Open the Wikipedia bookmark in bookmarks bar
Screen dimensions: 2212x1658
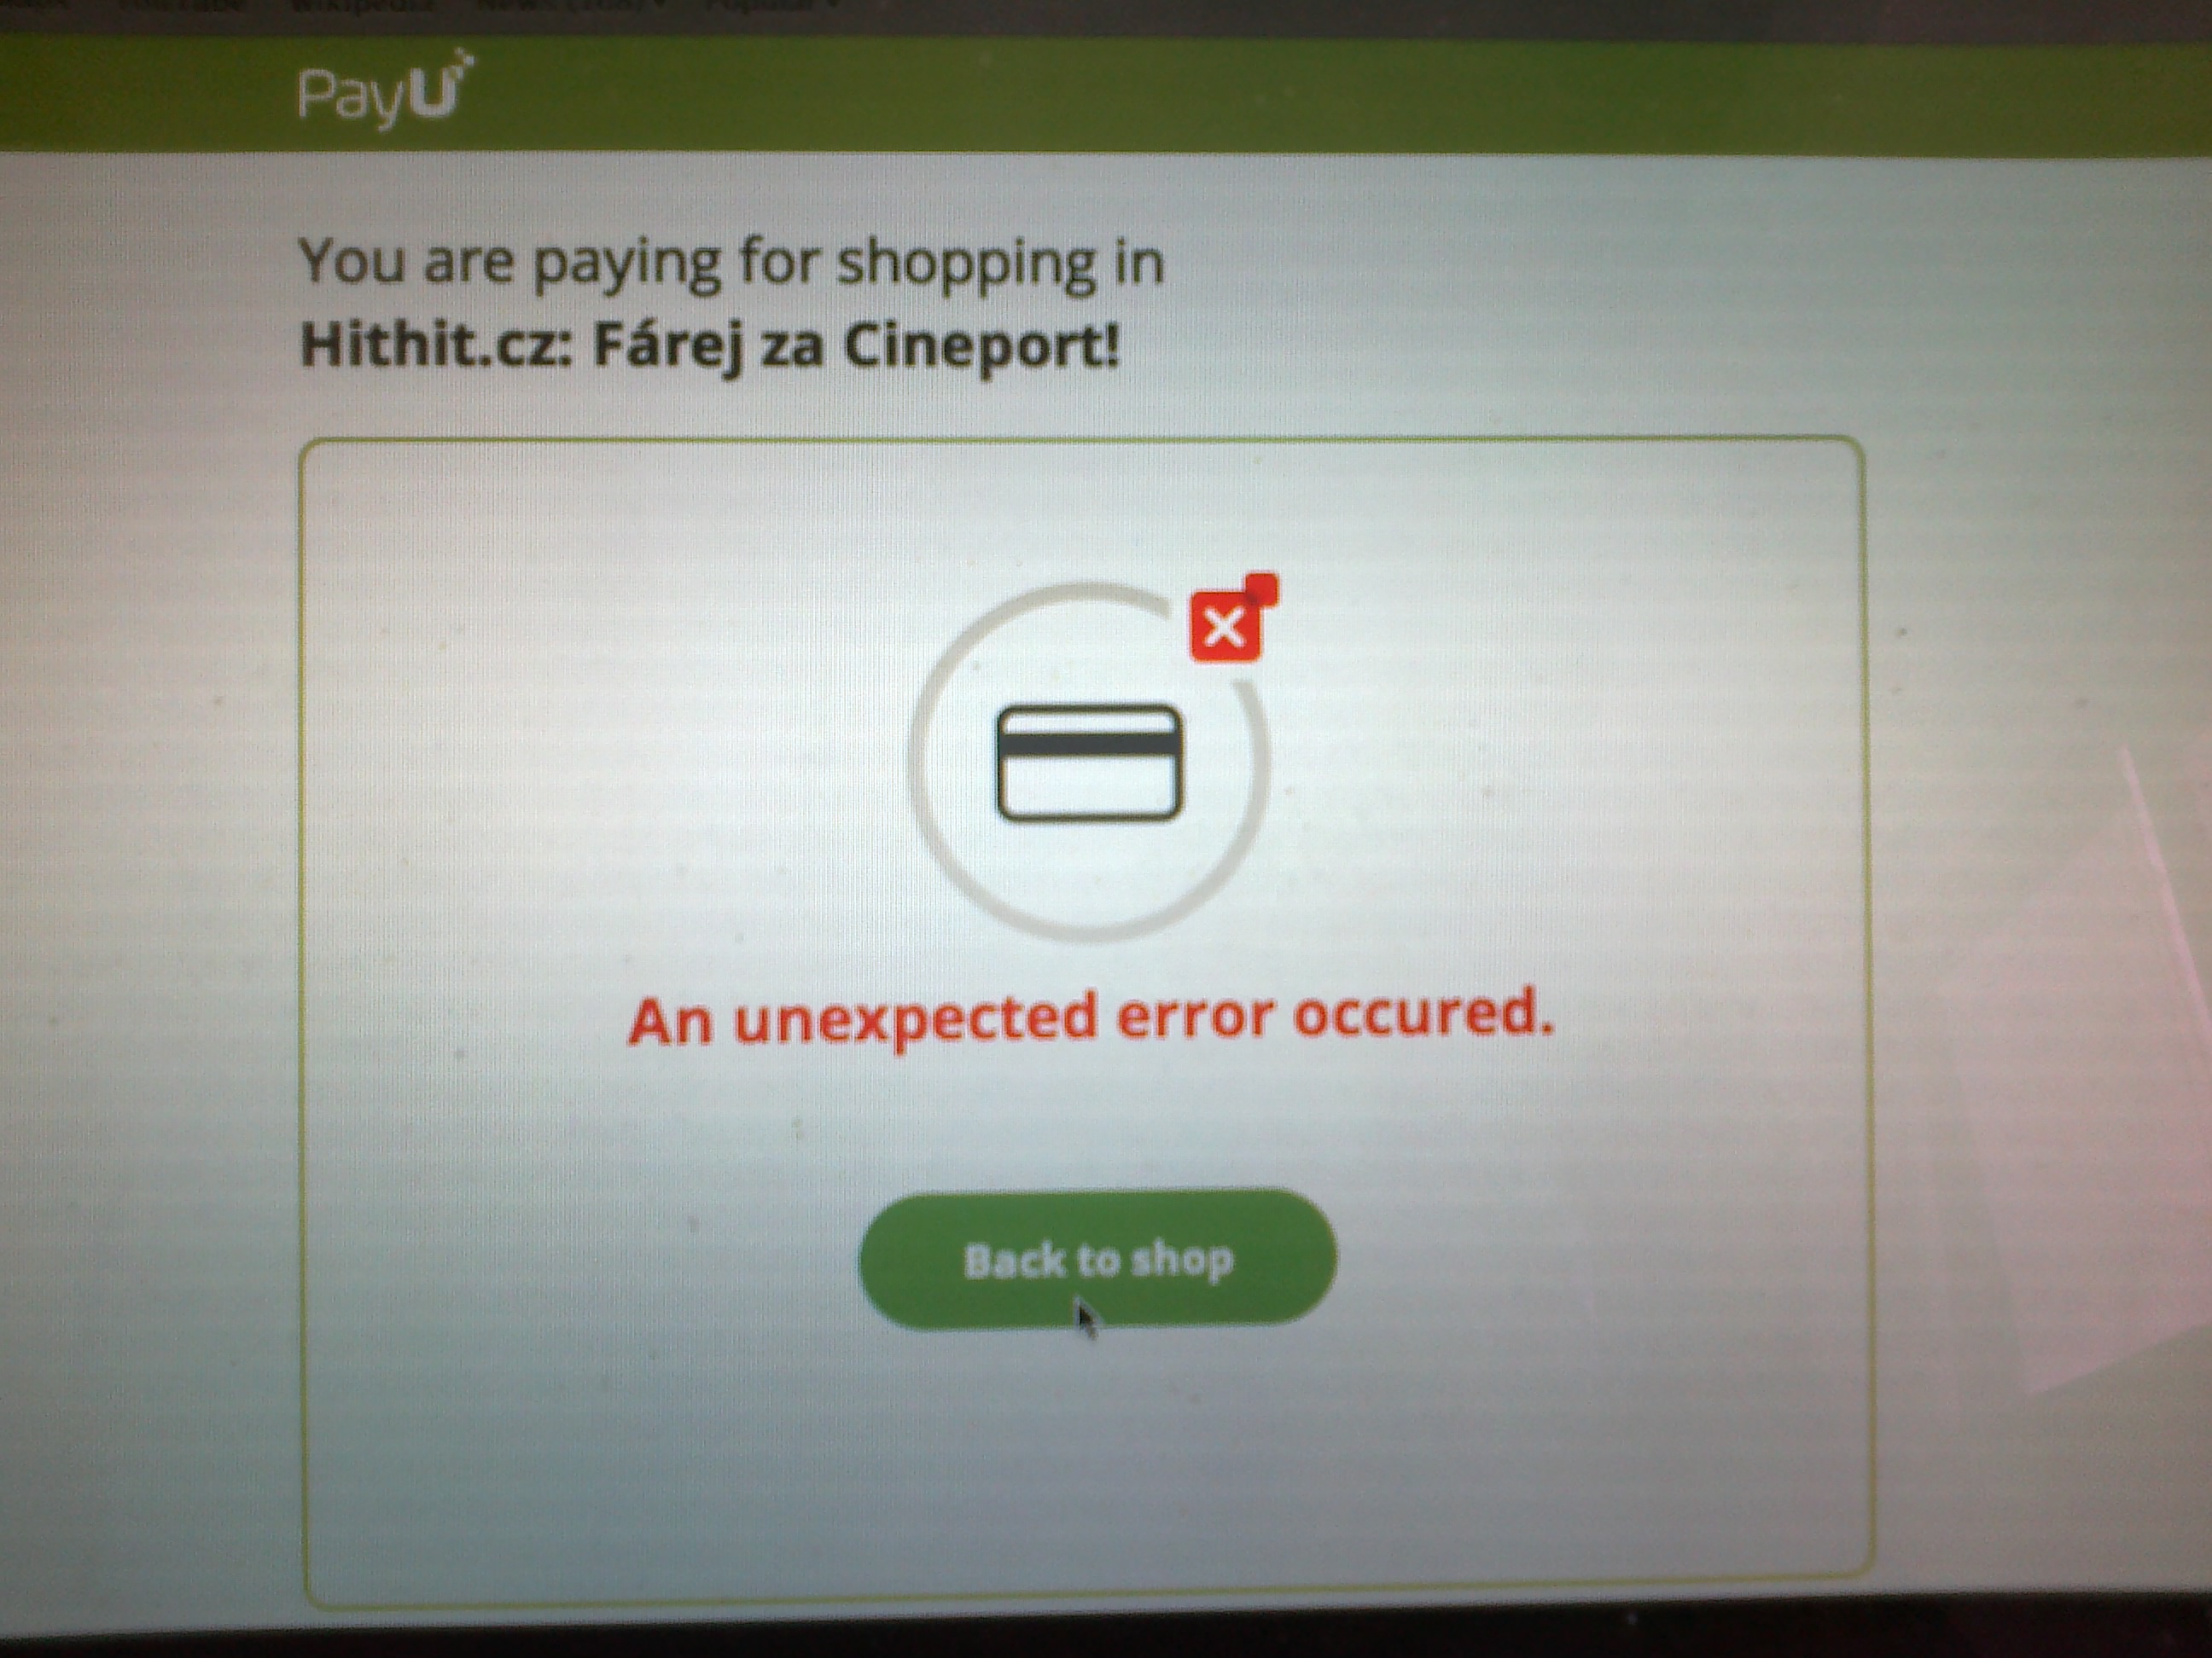point(360,6)
